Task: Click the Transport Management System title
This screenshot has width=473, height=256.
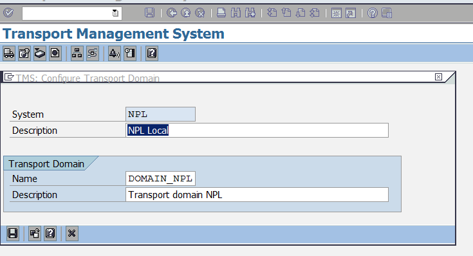Action: (x=113, y=34)
